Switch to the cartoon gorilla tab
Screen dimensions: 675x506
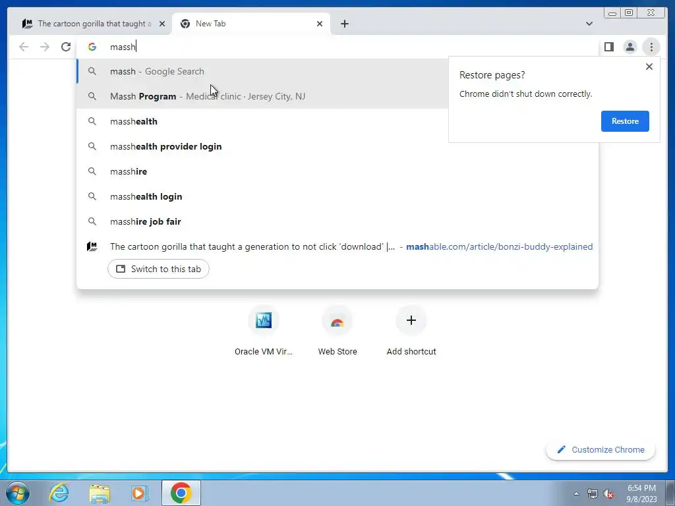pyautogui.click(x=88, y=24)
